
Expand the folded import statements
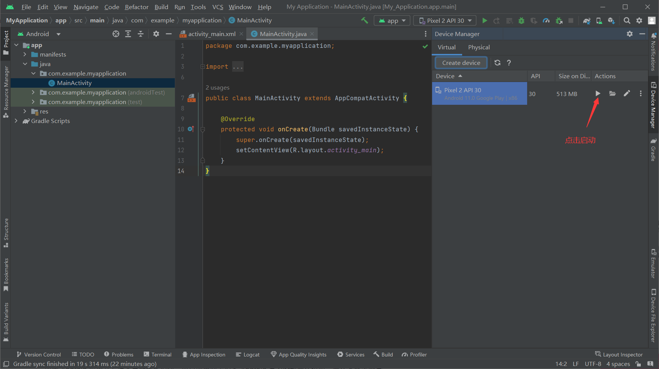(203, 67)
